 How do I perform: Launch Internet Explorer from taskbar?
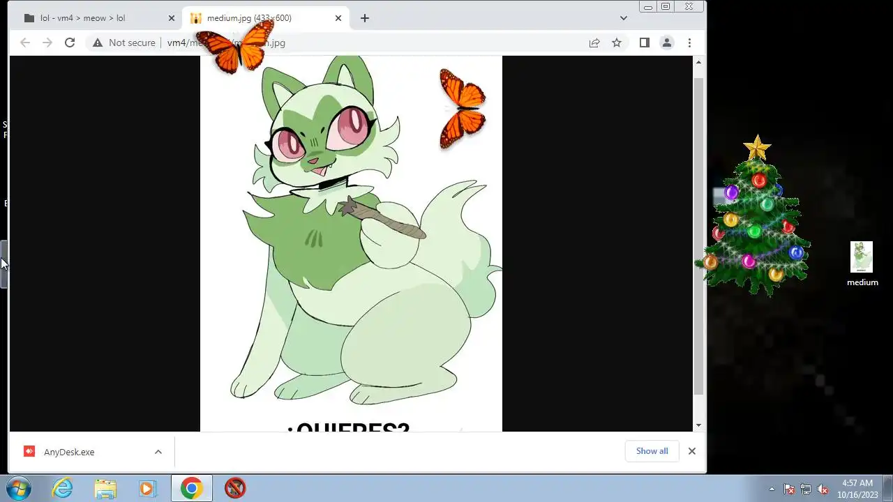[62, 488]
